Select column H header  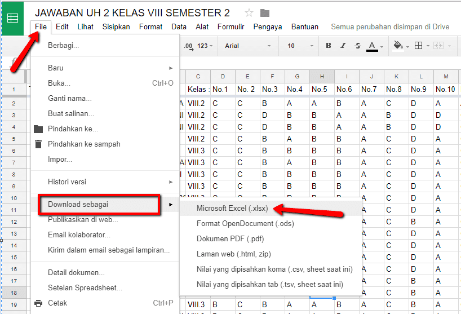coord(322,77)
